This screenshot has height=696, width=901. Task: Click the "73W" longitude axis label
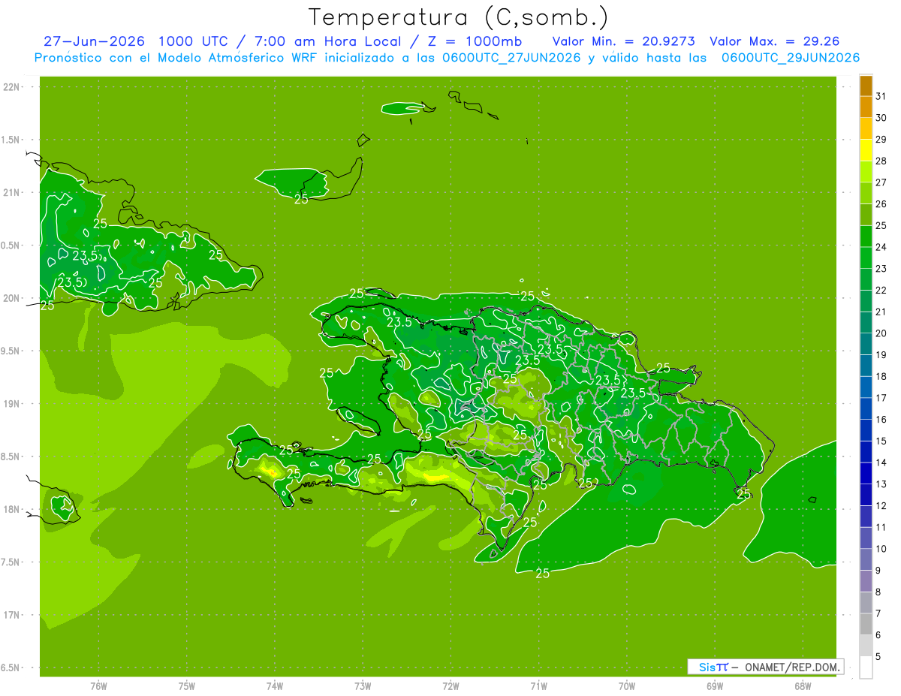363,686
